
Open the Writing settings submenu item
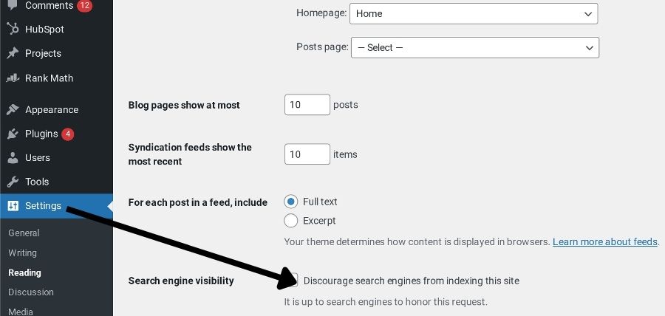point(22,253)
